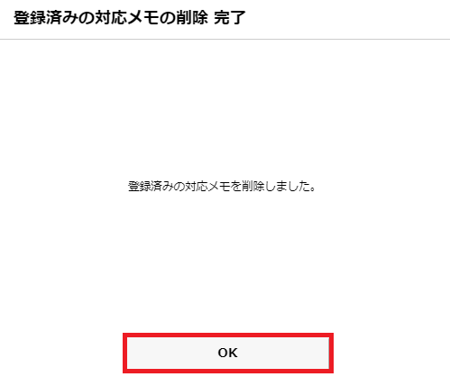Click blank area between the message and OK

225,262
